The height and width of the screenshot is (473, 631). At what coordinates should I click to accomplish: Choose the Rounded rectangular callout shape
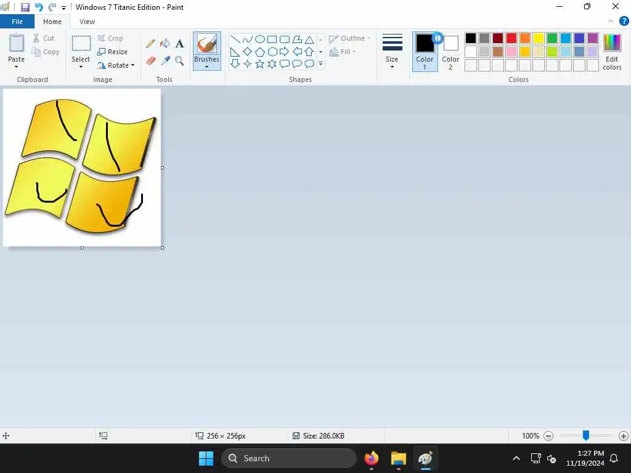click(285, 64)
